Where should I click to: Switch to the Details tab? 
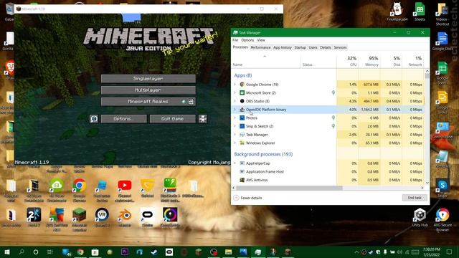click(x=326, y=47)
